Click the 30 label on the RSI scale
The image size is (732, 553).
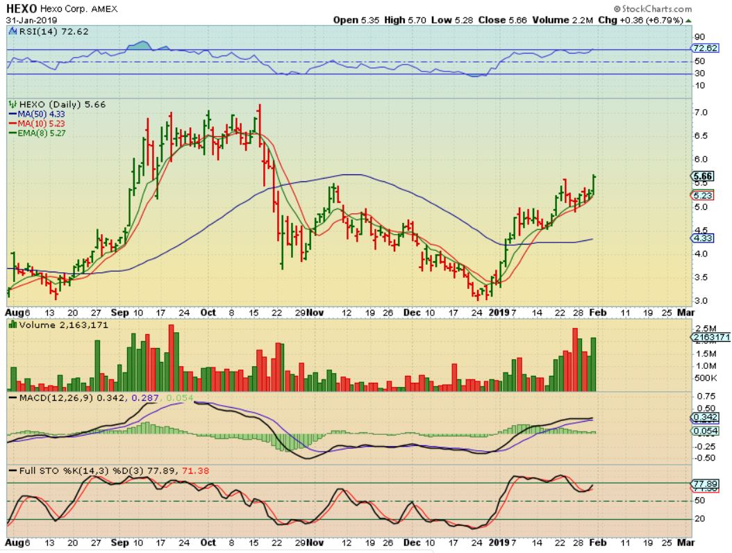point(699,74)
